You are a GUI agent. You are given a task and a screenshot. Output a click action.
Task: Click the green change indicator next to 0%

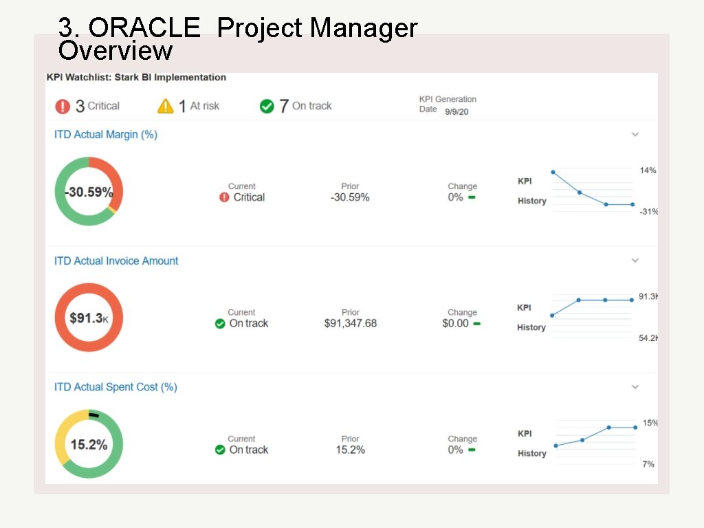470,197
